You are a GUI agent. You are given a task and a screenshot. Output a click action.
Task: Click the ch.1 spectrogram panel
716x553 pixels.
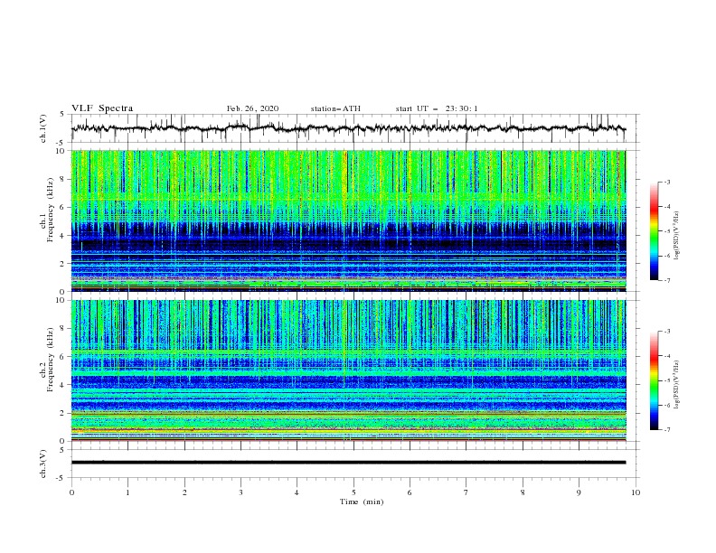pyautogui.click(x=348, y=220)
